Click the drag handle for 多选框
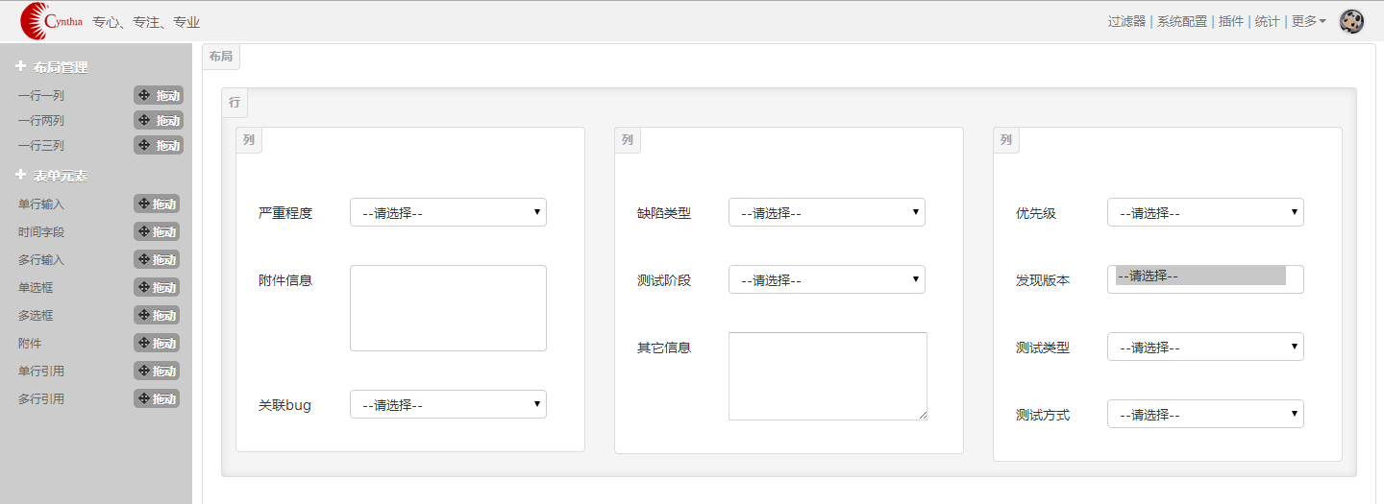The width and height of the screenshot is (1384, 504). (x=158, y=315)
